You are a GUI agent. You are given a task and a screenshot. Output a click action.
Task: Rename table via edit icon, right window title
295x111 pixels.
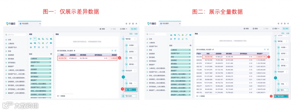point(213,50)
